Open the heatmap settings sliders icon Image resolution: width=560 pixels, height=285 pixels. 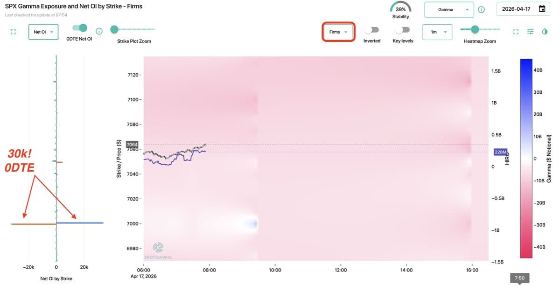coord(530,31)
